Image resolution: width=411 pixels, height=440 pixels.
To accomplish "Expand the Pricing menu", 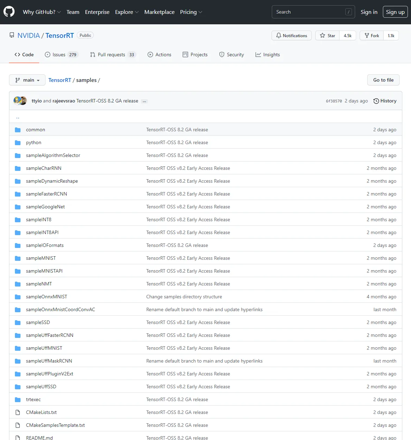I will 191,12.
